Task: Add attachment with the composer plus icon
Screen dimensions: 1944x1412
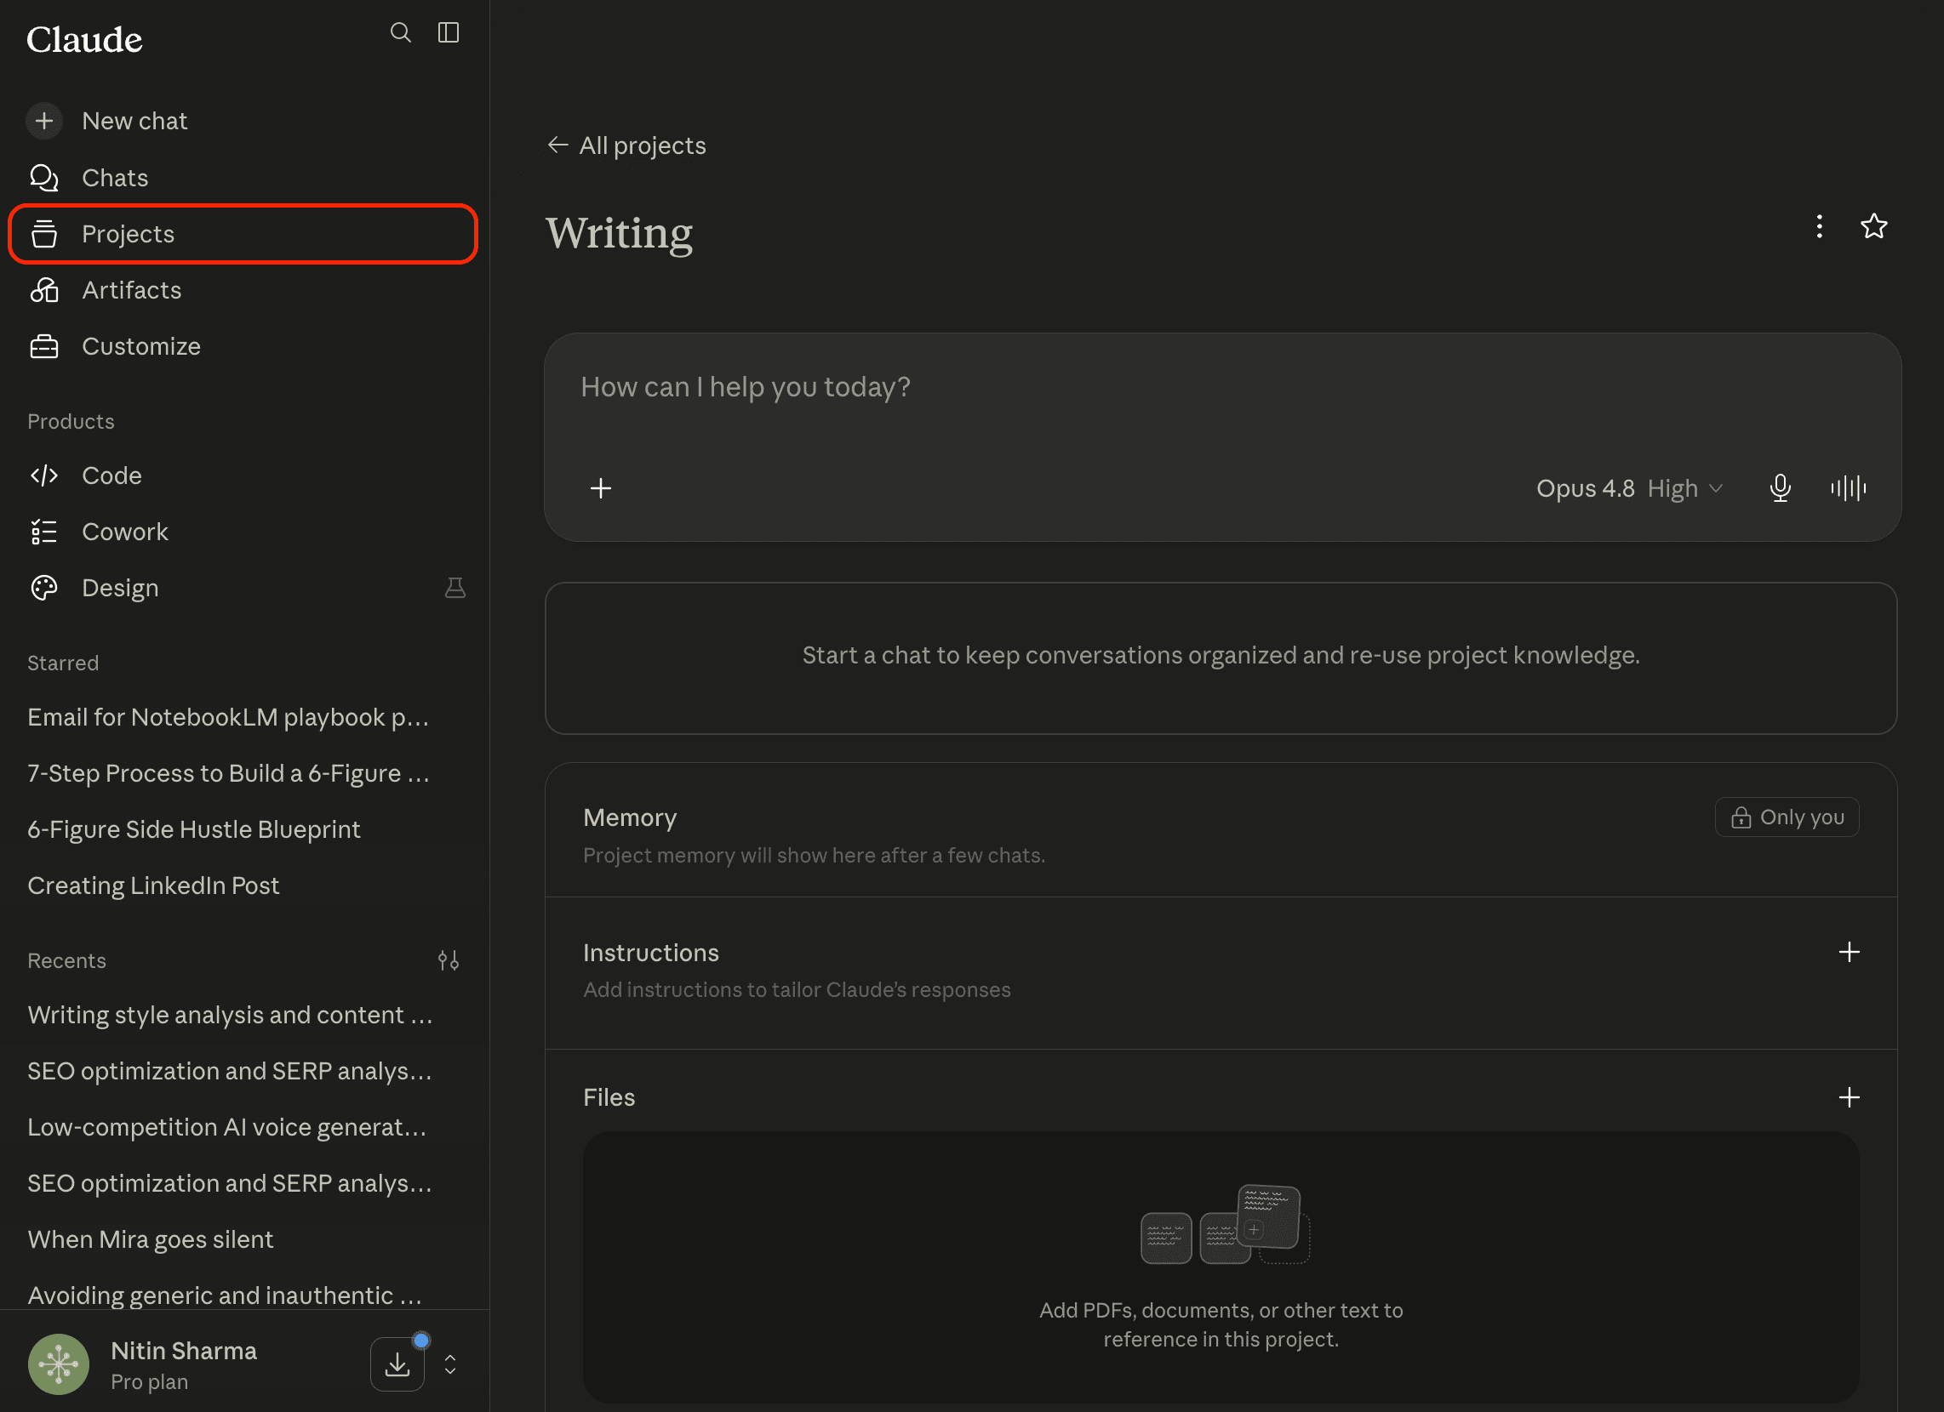Action: coord(601,488)
